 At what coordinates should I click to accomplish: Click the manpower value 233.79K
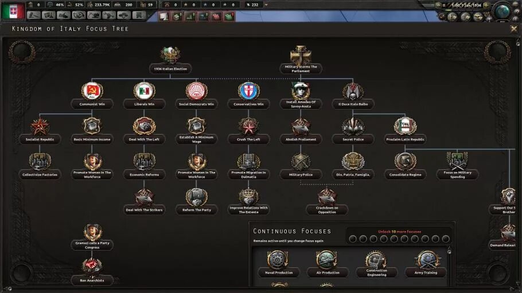102,5
